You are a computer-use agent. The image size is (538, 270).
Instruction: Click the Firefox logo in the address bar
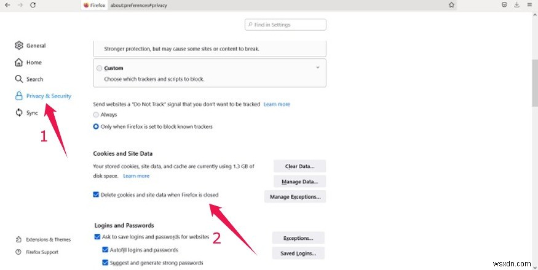coord(86,5)
